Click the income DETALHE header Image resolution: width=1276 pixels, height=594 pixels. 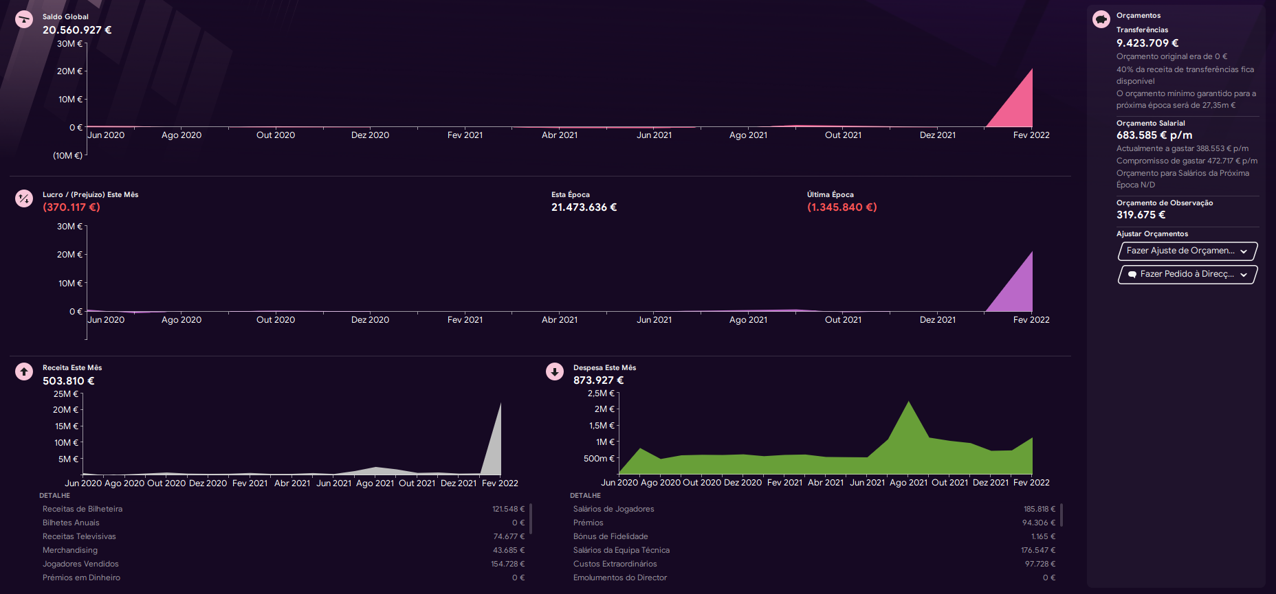(x=55, y=495)
